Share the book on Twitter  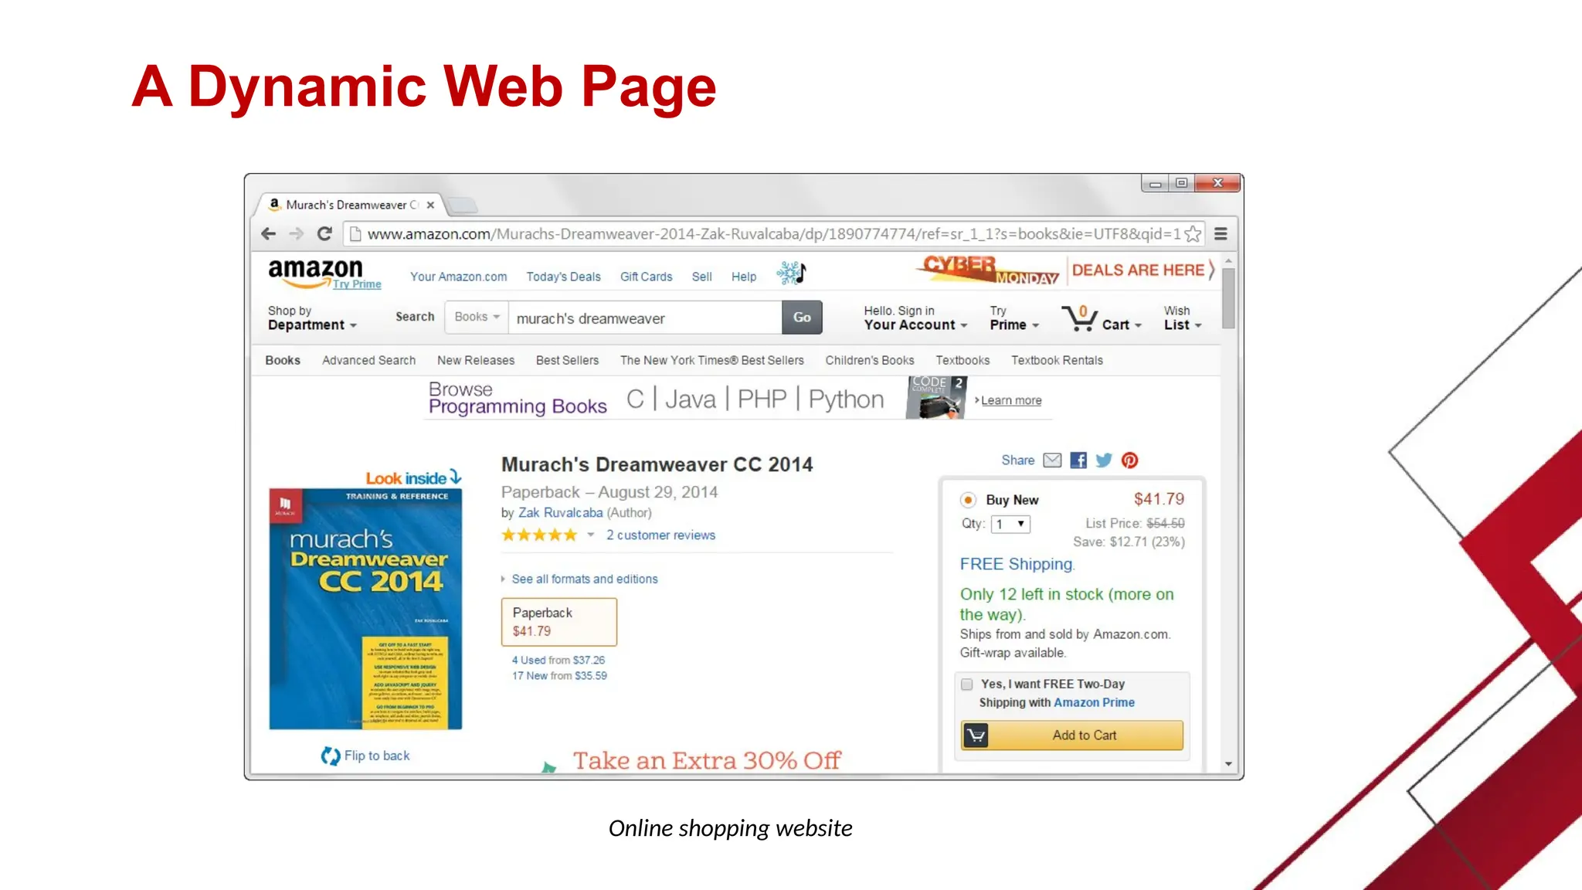(x=1104, y=460)
